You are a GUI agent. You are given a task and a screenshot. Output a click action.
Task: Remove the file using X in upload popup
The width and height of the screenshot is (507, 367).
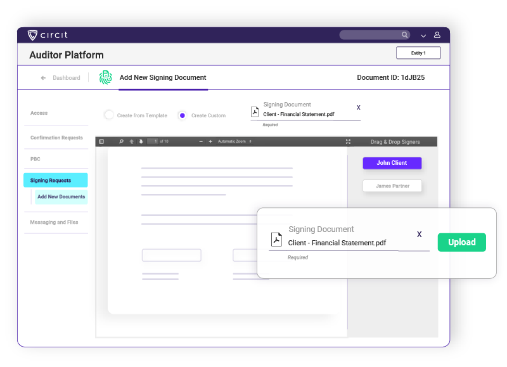click(x=419, y=235)
